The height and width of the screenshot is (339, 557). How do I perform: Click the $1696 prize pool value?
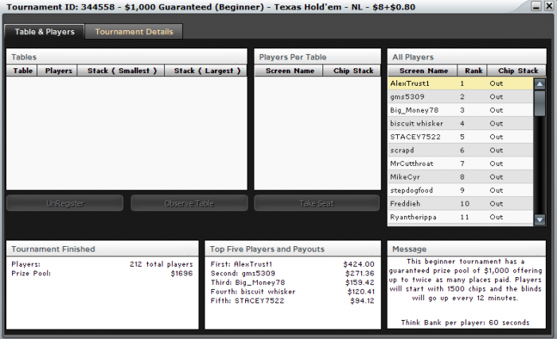click(x=181, y=273)
